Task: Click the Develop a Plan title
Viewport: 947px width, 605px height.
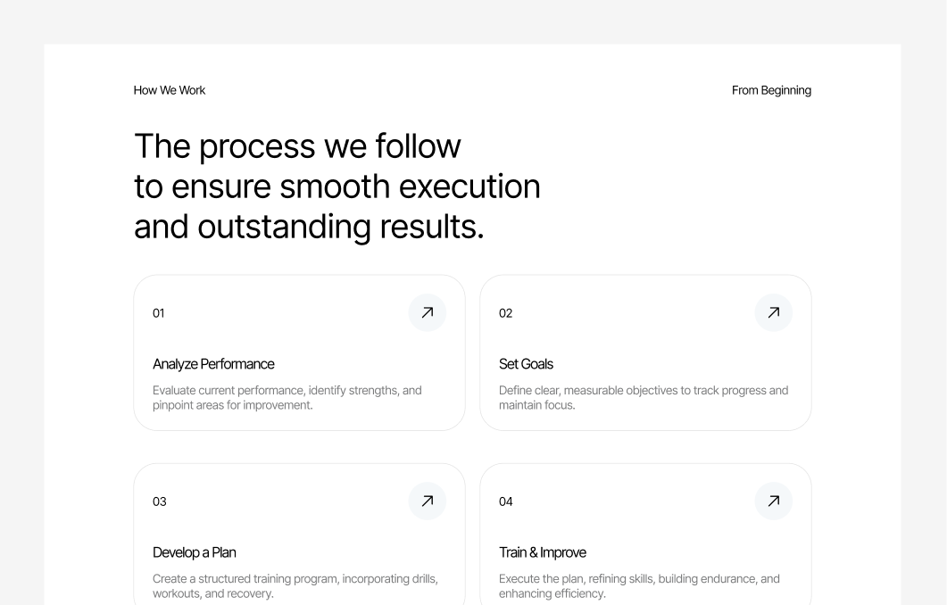Action: pos(194,552)
